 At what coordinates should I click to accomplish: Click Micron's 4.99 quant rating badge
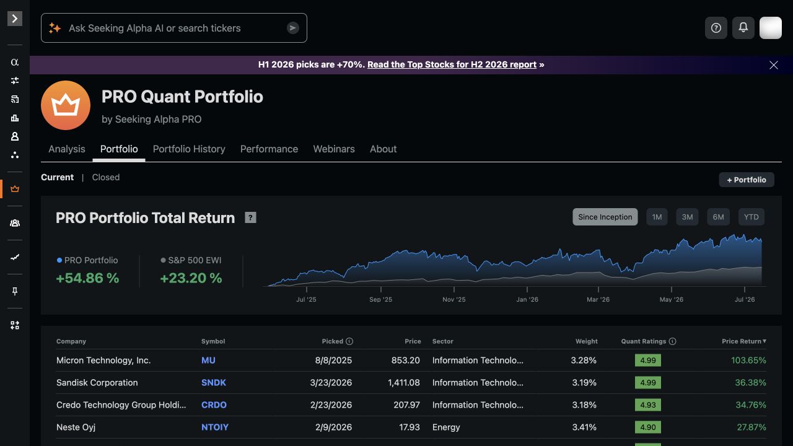pos(648,360)
